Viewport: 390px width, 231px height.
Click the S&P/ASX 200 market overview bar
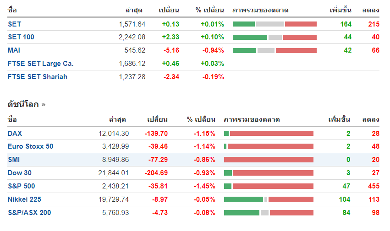[269, 213]
